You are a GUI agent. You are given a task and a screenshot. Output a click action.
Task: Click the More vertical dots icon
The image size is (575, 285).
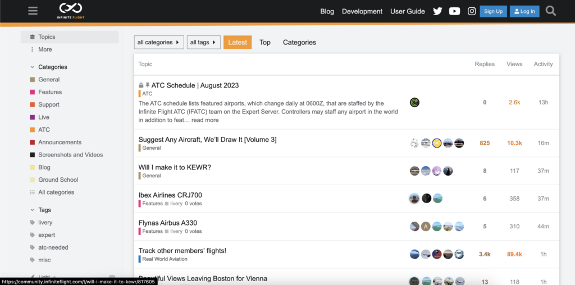[x=32, y=49]
